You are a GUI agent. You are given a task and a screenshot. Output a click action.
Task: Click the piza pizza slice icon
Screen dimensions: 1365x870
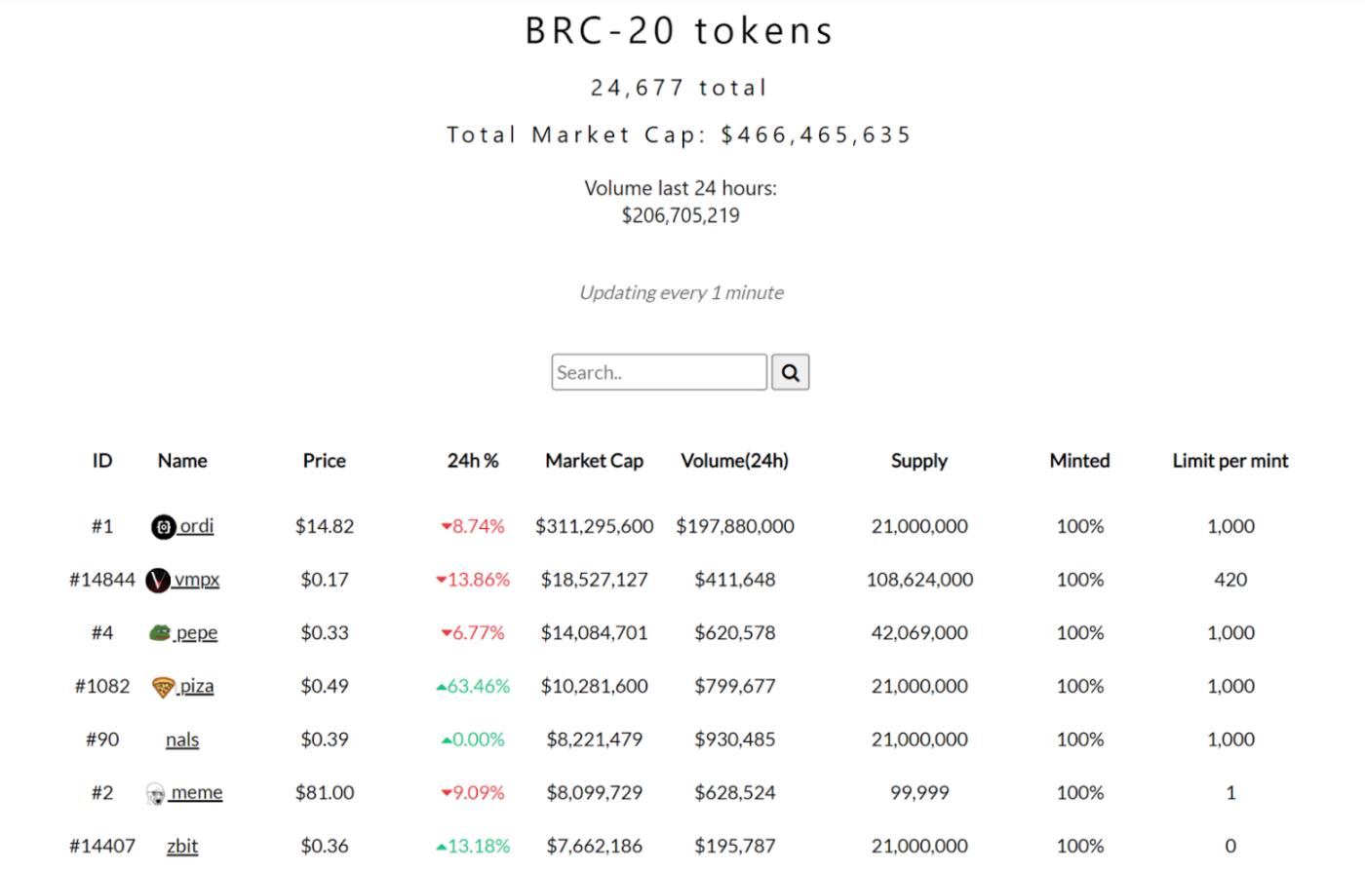163,687
